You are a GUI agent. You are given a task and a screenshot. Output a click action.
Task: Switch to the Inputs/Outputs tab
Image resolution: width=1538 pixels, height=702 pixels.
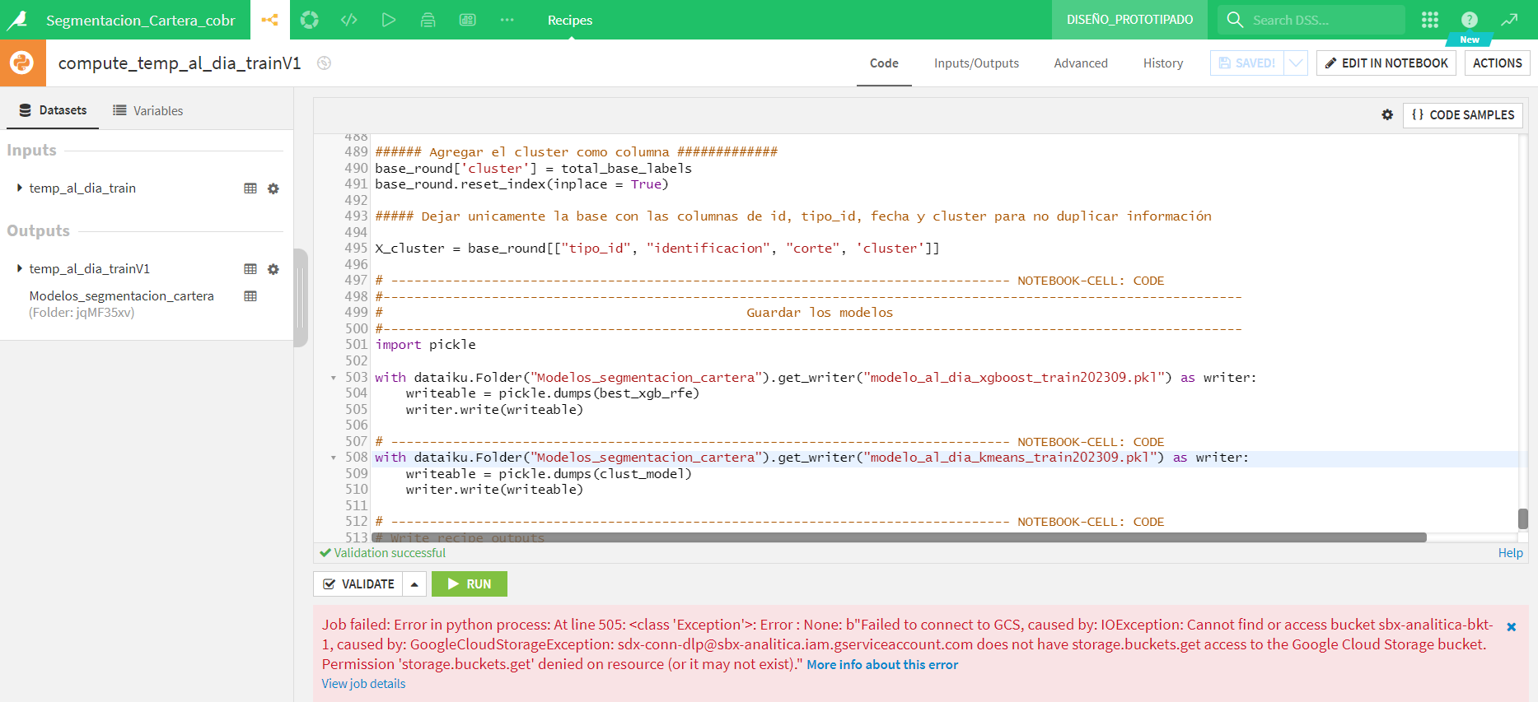pyautogui.click(x=976, y=63)
